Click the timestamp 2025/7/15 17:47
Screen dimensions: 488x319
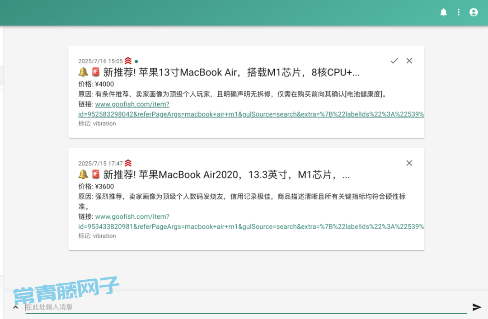point(100,164)
